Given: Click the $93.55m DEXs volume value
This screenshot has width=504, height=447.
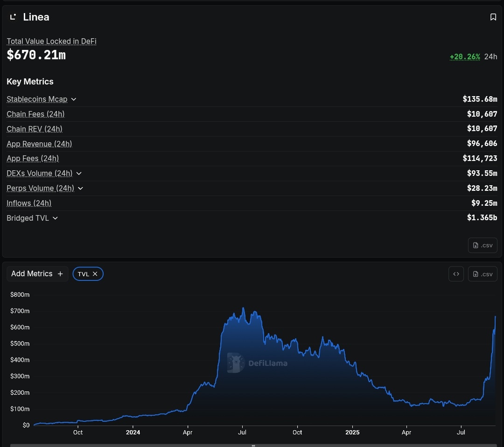Looking at the screenshot, I should coord(482,173).
